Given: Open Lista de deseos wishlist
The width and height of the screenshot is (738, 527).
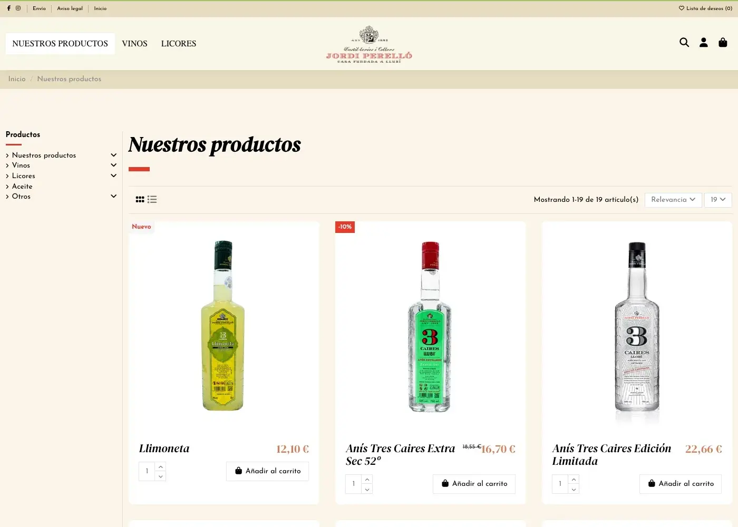Looking at the screenshot, I should (705, 8).
